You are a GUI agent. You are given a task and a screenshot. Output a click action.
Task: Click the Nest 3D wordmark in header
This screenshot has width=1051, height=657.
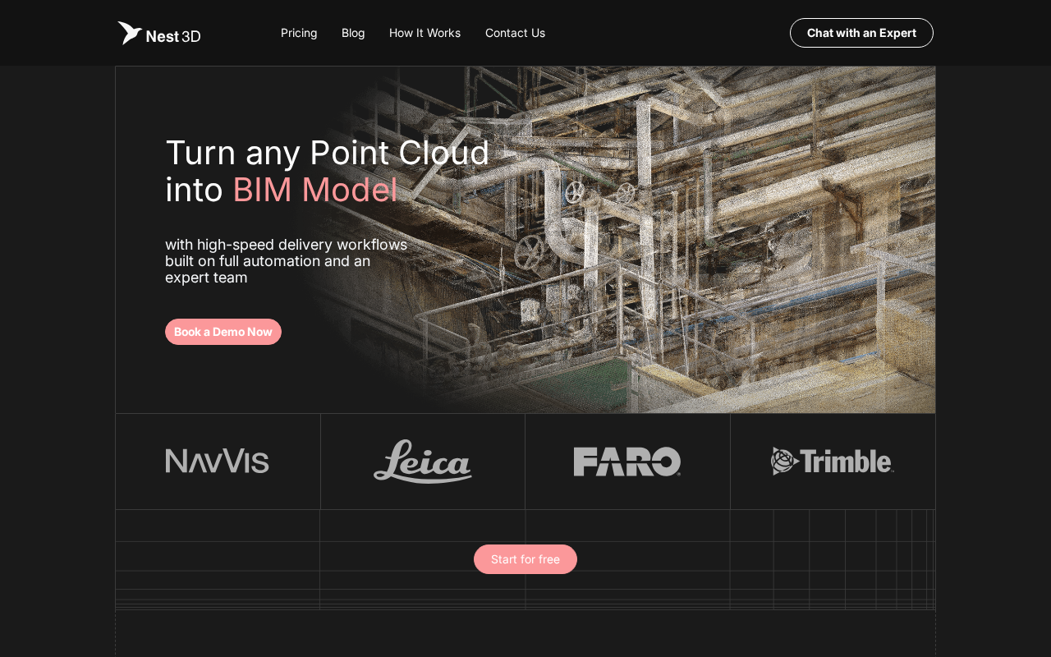point(173,36)
